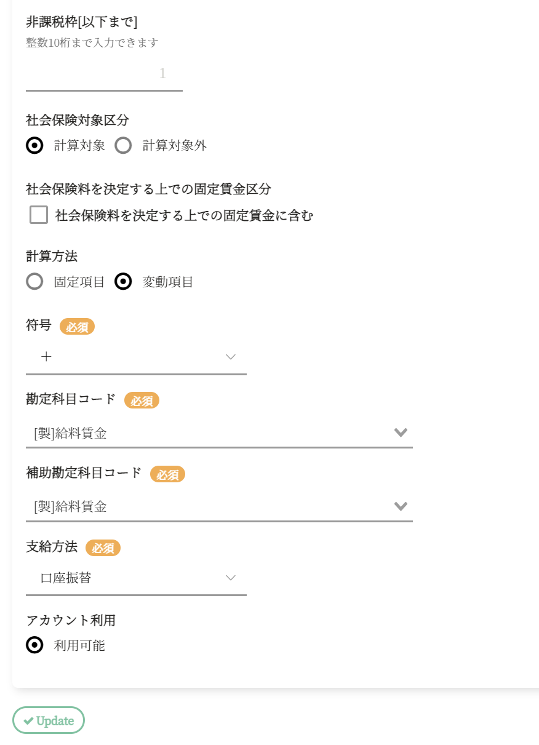This screenshot has height=745, width=539.
Task: Click the 必須 badge beside 支給方法
Action: tap(103, 548)
